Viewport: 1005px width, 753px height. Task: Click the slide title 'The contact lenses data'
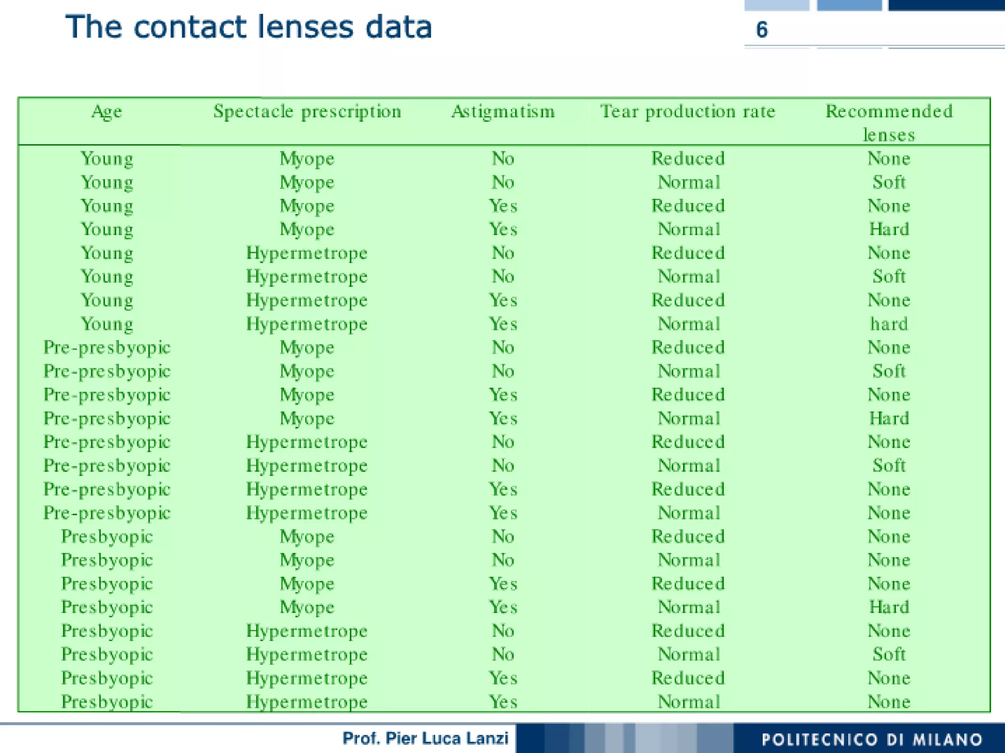click(x=248, y=27)
